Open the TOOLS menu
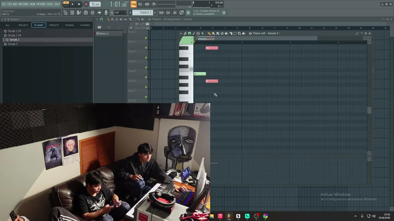 click(50, 4)
